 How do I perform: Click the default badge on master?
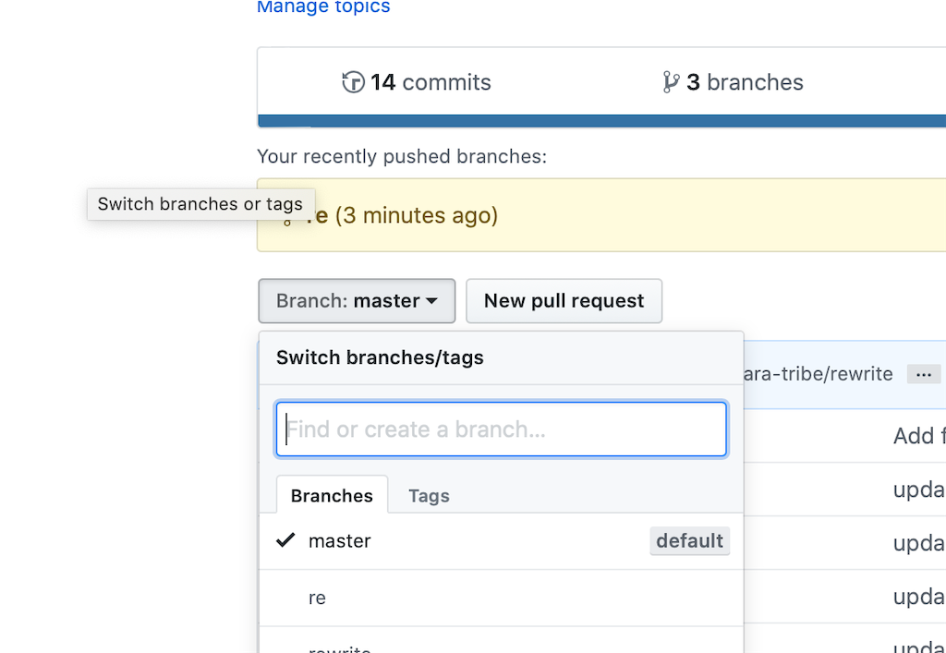tap(689, 541)
